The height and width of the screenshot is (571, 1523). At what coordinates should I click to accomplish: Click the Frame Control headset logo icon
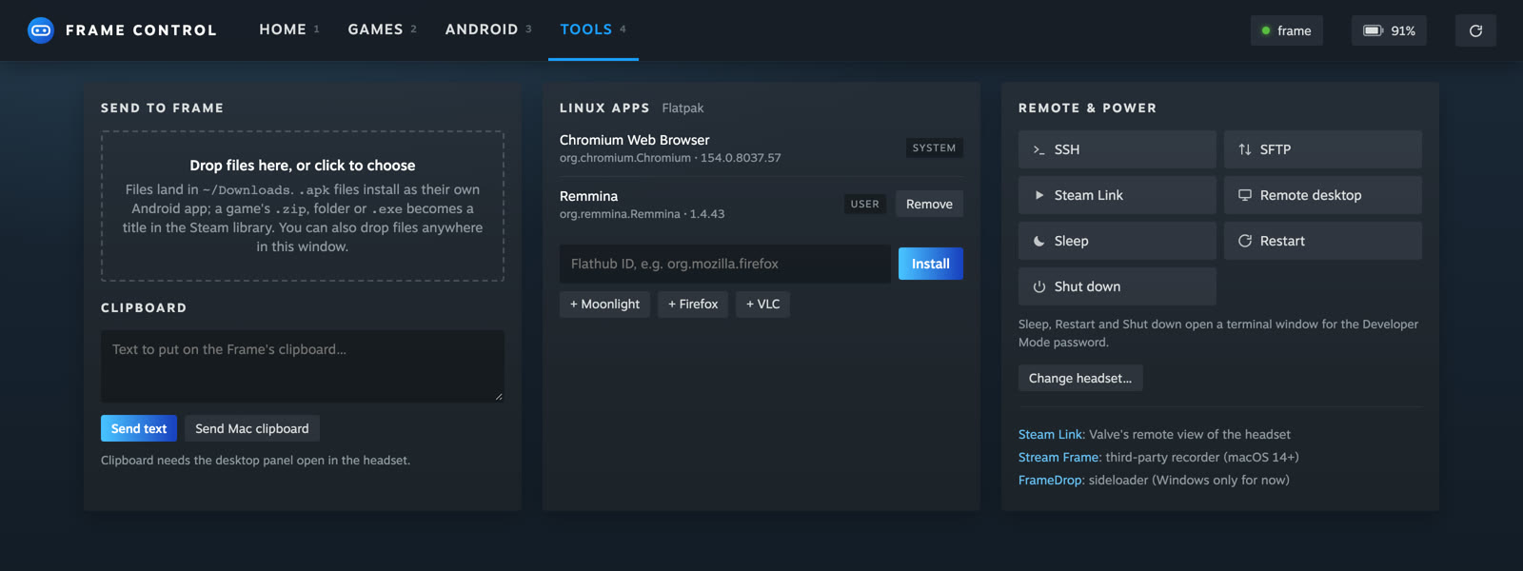tap(41, 30)
